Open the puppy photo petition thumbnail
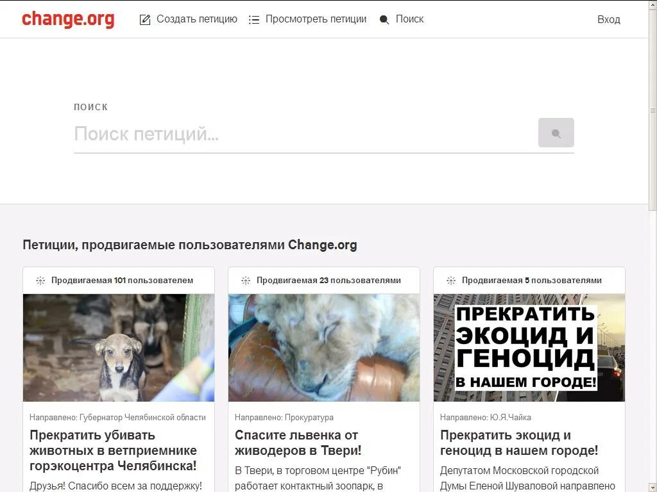This screenshot has height=492, width=657. [119, 348]
